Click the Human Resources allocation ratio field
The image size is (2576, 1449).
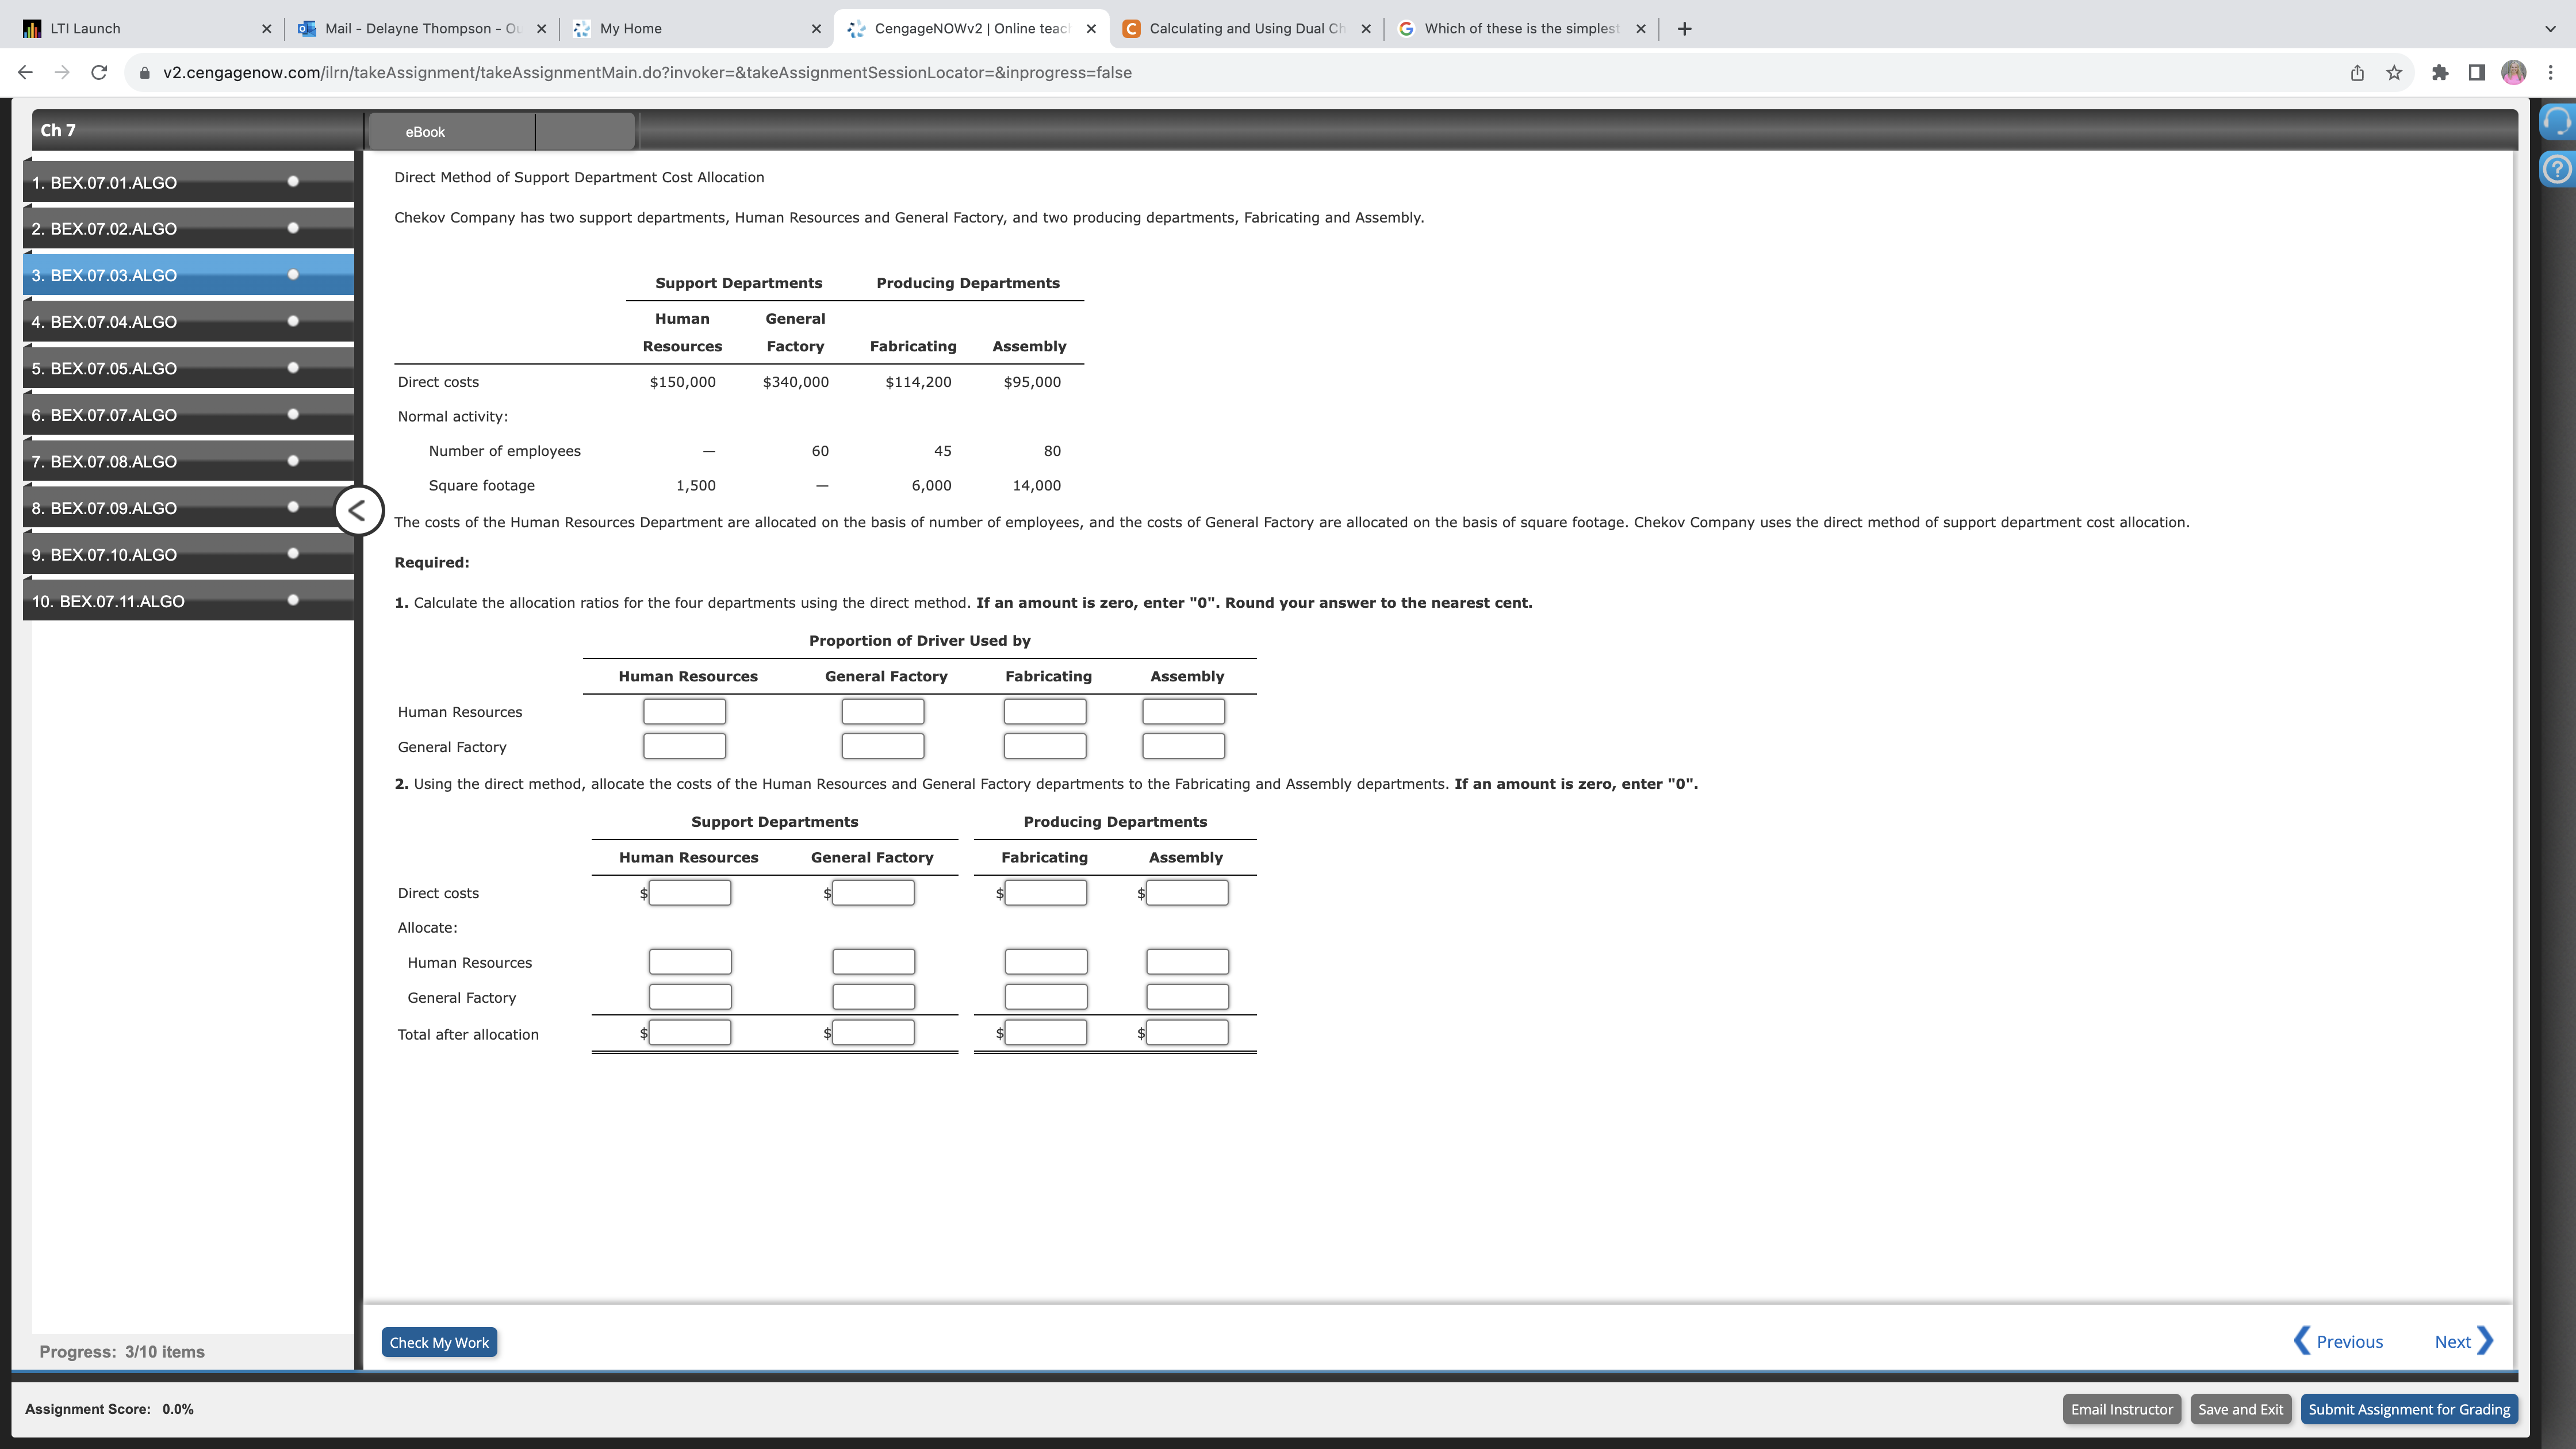[684, 711]
